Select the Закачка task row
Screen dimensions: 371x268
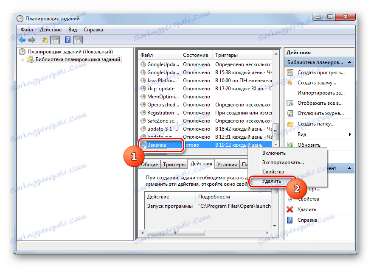pos(205,145)
